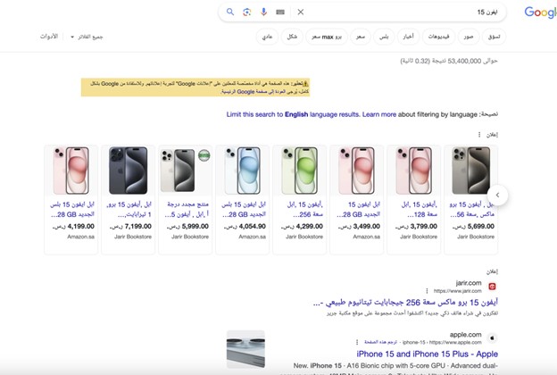Select the أخبار (News) filter tab
557x375 pixels.
pyautogui.click(x=408, y=37)
